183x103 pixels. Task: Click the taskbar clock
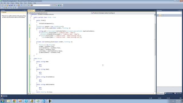tap(178, 101)
